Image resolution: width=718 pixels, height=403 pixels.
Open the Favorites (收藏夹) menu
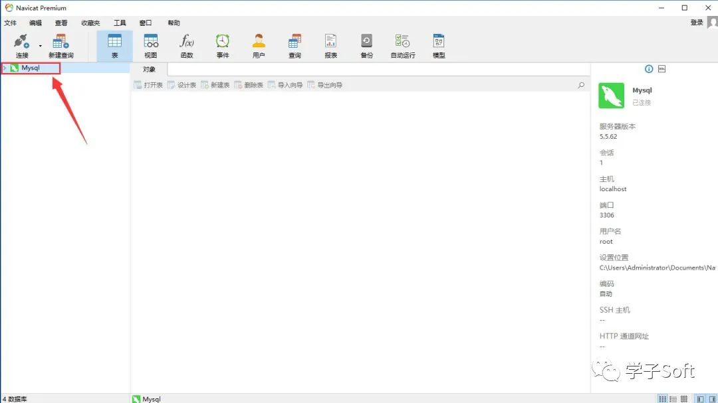(x=90, y=23)
